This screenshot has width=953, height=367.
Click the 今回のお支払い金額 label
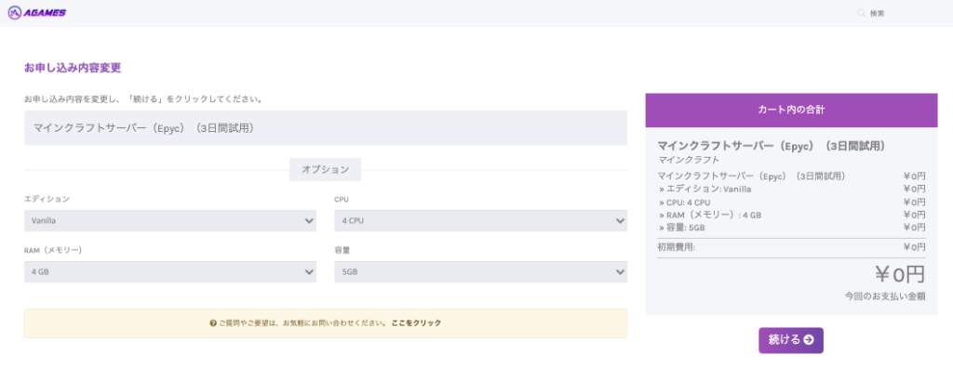(885, 296)
